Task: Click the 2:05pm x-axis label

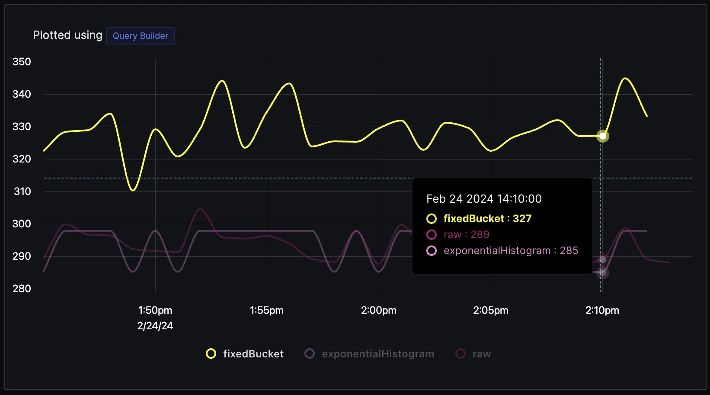Action: 491,310
